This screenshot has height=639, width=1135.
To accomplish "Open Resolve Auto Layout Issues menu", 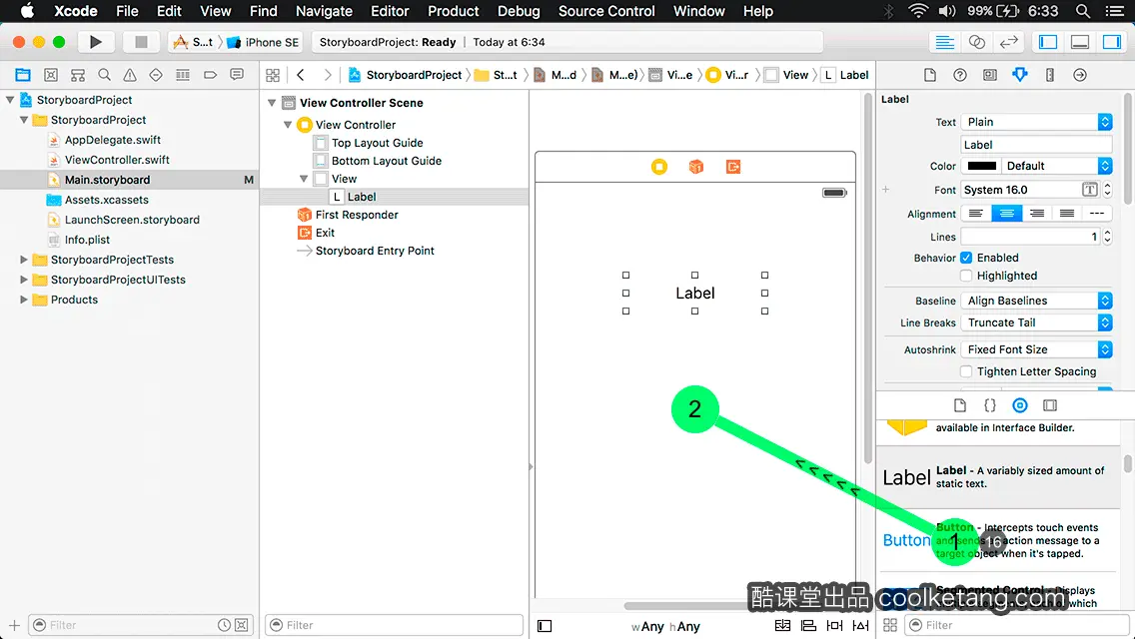I will pos(860,625).
